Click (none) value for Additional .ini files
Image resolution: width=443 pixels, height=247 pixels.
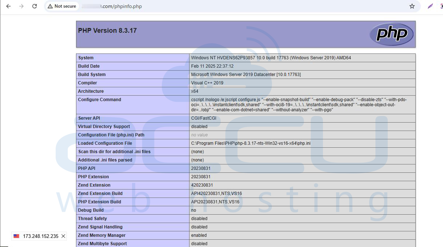pos(197,160)
